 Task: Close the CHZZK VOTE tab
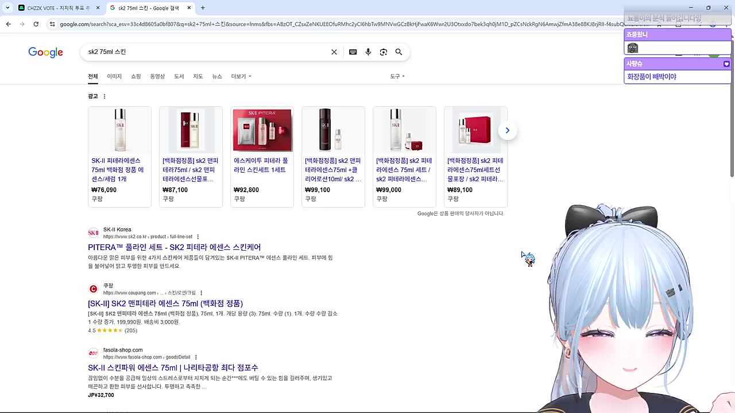pyautogui.click(x=98, y=8)
